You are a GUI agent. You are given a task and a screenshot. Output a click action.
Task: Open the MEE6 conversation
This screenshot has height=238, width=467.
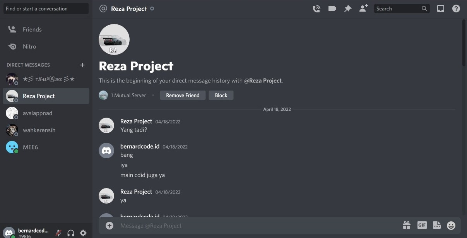tap(46, 147)
